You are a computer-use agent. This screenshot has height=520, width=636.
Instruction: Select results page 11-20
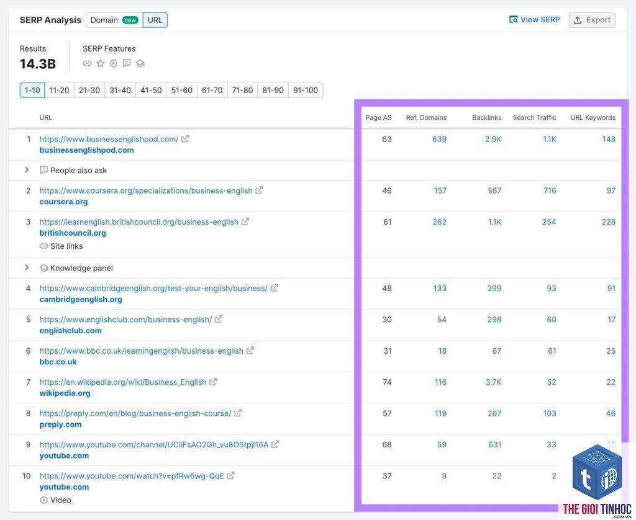point(59,91)
